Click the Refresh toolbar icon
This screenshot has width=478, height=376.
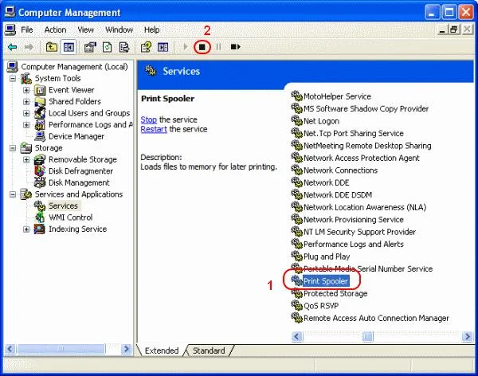107,47
